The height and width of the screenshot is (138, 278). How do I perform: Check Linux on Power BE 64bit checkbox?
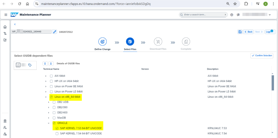point(51,86)
